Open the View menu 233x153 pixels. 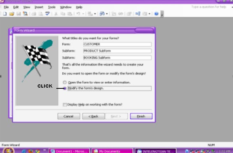27,7
